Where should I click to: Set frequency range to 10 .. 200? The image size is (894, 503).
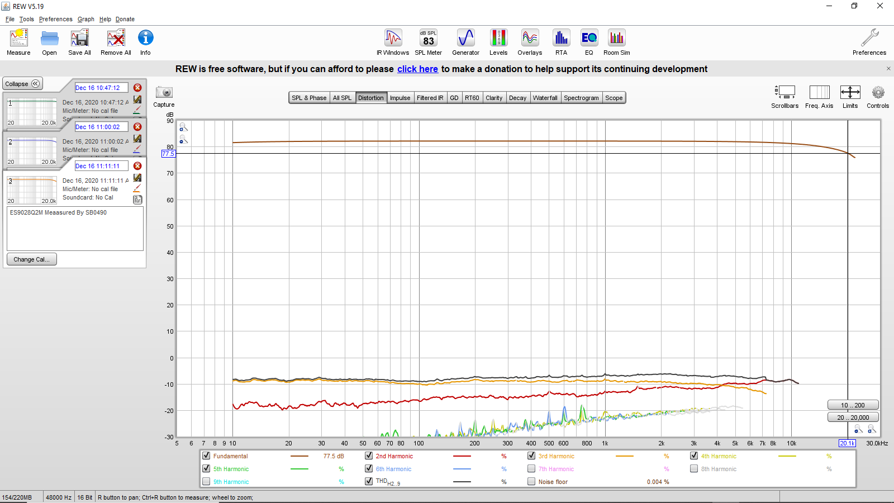click(x=853, y=405)
